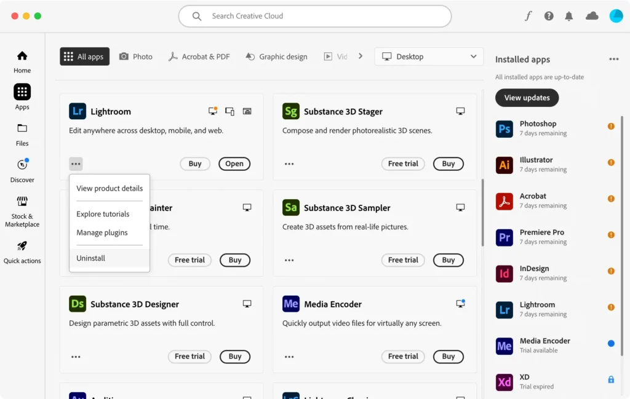This screenshot has height=399, width=630.
Task: Click Media Encoder blue trial indicator
Action: pyautogui.click(x=611, y=343)
